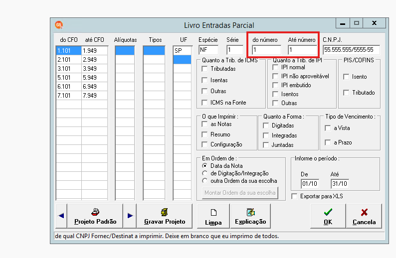Select CFO cell 6.101
Image resolution: width=396 pixels, height=258 pixels.
click(x=69, y=87)
